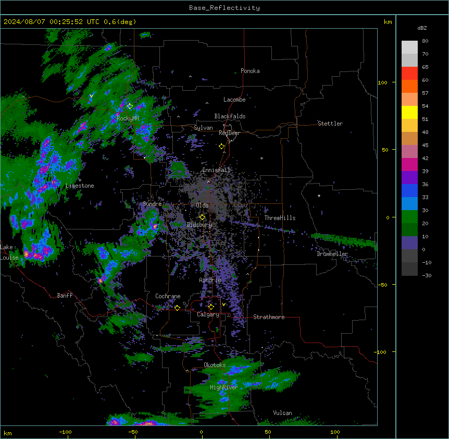Select the yellow diamond marker above Calgary

coord(211,307)
